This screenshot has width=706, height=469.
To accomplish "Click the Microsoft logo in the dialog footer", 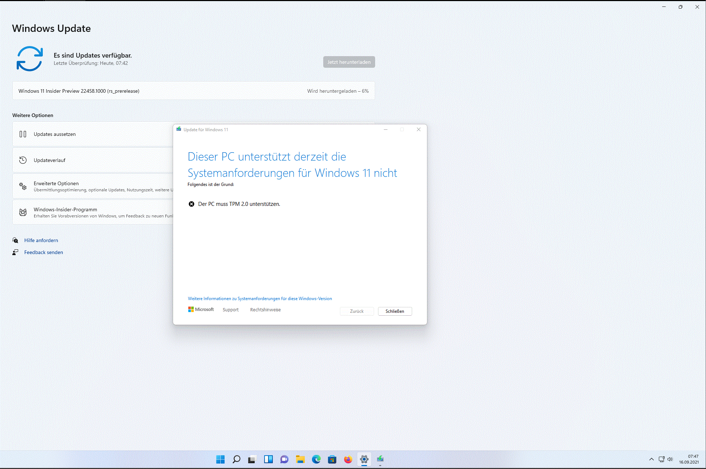I will click(x=201, y=310).
